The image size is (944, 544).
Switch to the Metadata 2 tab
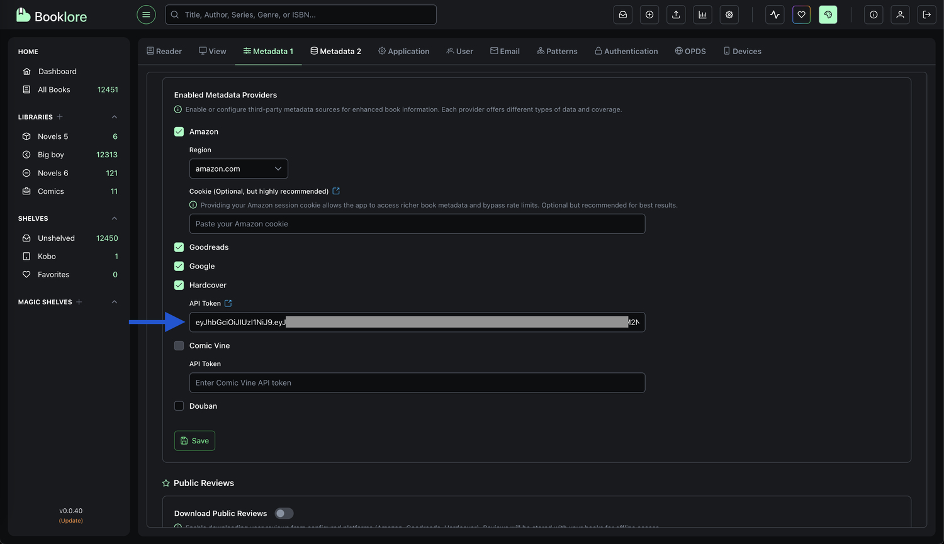[x=335, y=51]
